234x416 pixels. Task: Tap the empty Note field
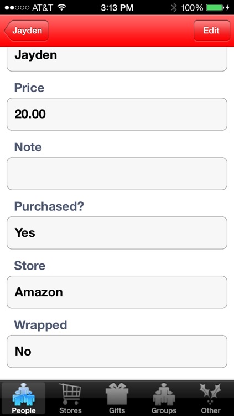tap(117, 174)
